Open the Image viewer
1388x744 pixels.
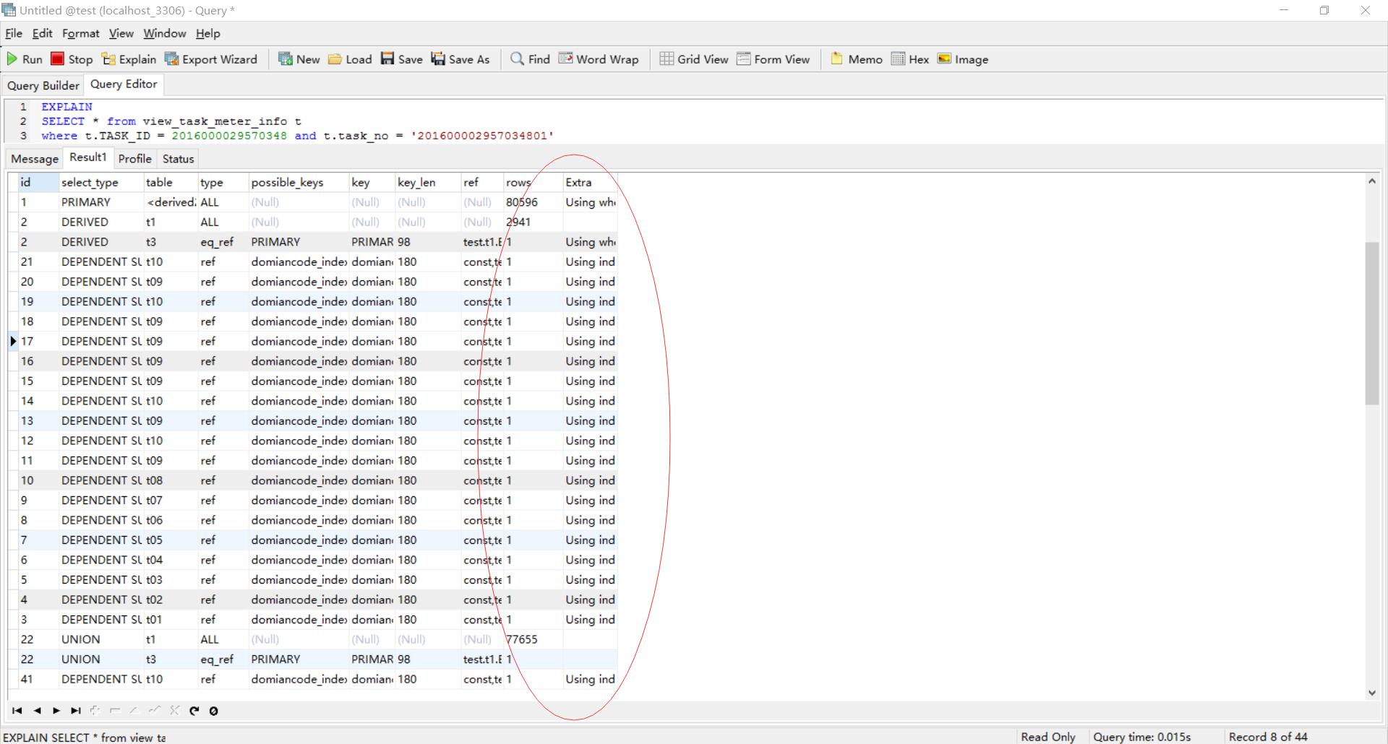coord(963,59)
